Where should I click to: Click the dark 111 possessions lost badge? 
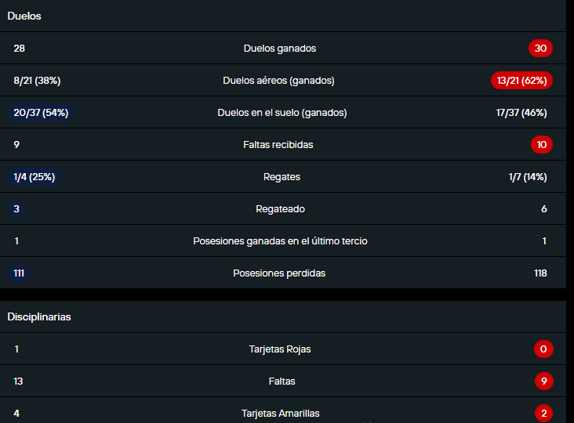pyautogui.click(x=19, y=273)
